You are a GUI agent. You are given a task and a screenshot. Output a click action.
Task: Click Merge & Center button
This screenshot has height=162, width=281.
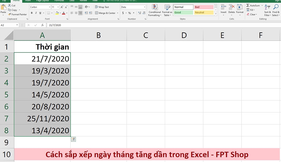point(105,13)
